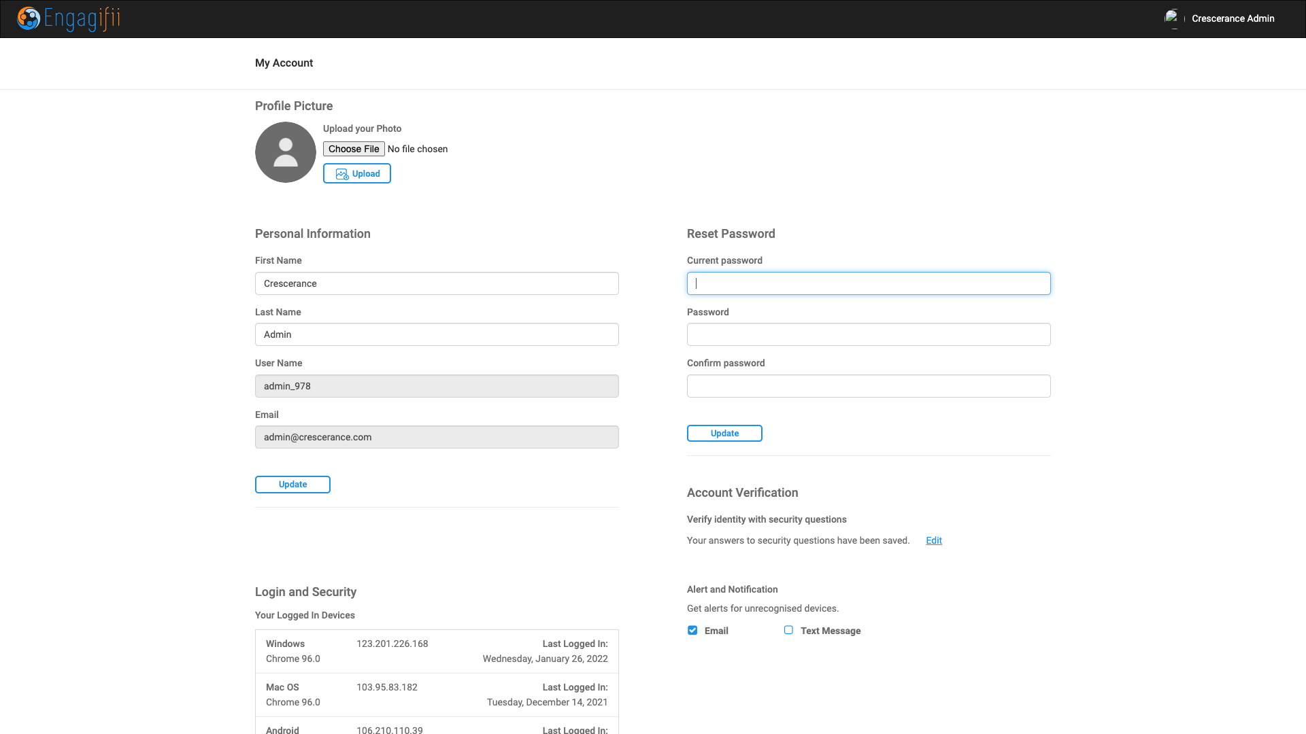
Task: Click the disabled User Name field
Action: pos(437,386)
